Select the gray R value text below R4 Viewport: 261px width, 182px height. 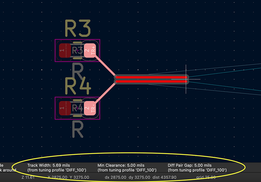[x=78, y=130]
